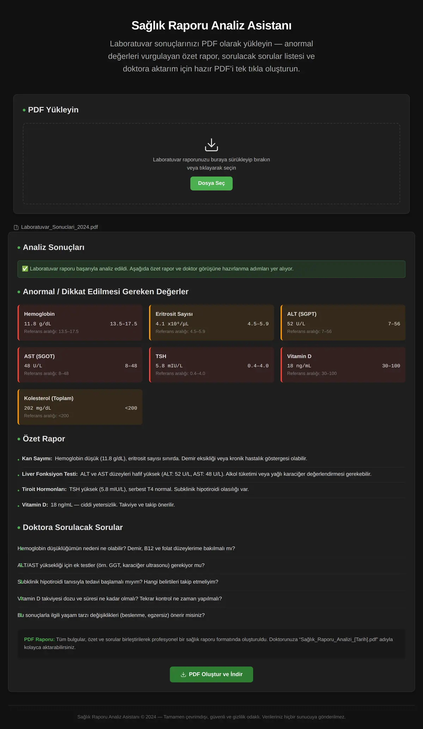Click the 'Anormal / Dikkat Edilmesi Gereken Değerler' heading

106,292
